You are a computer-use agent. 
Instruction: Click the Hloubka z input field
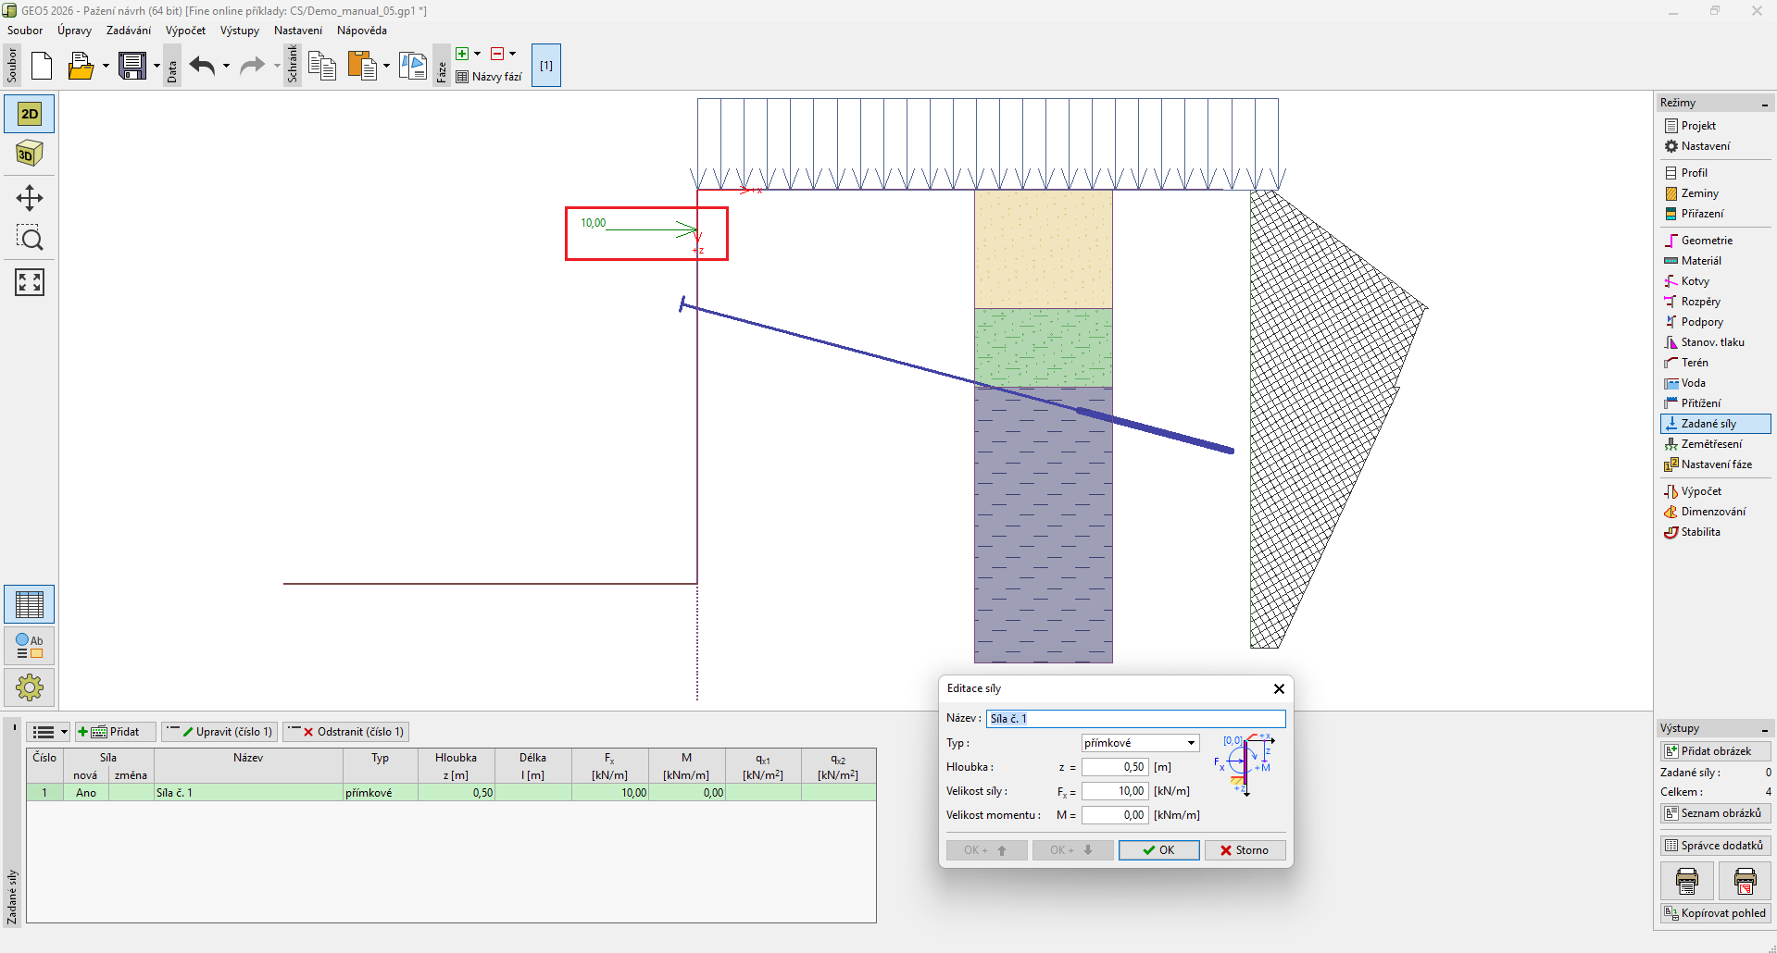point(1115,767)
